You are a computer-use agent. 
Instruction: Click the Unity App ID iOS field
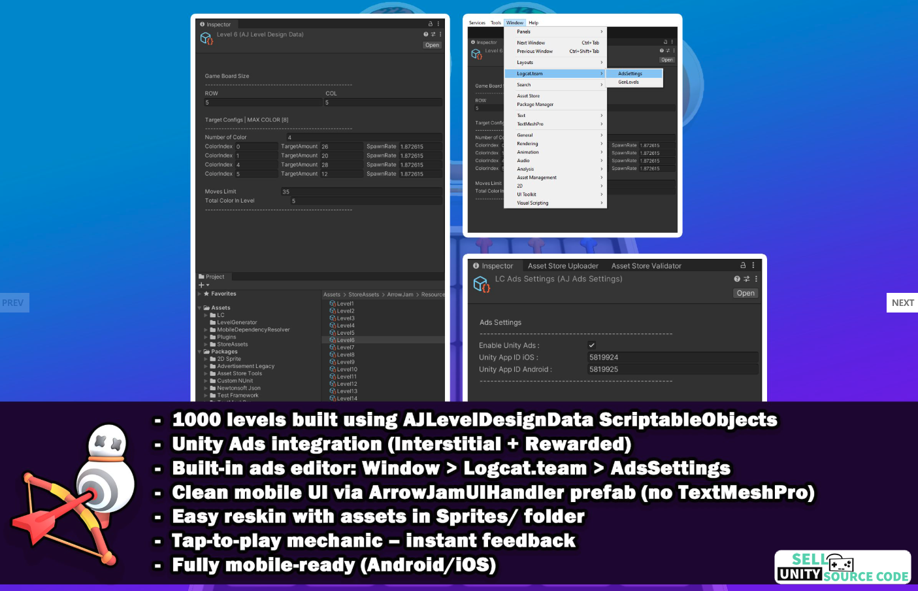673,358
